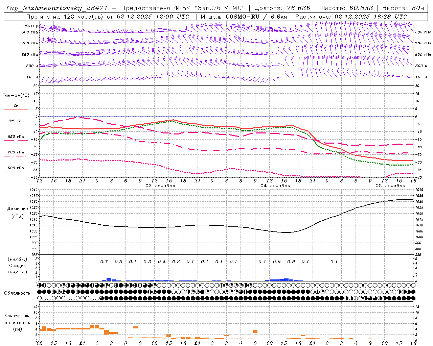The width and height of the screenshot is (433, 346).
Task: Click the 'Высота: 30м' header value
Action: 403,8
